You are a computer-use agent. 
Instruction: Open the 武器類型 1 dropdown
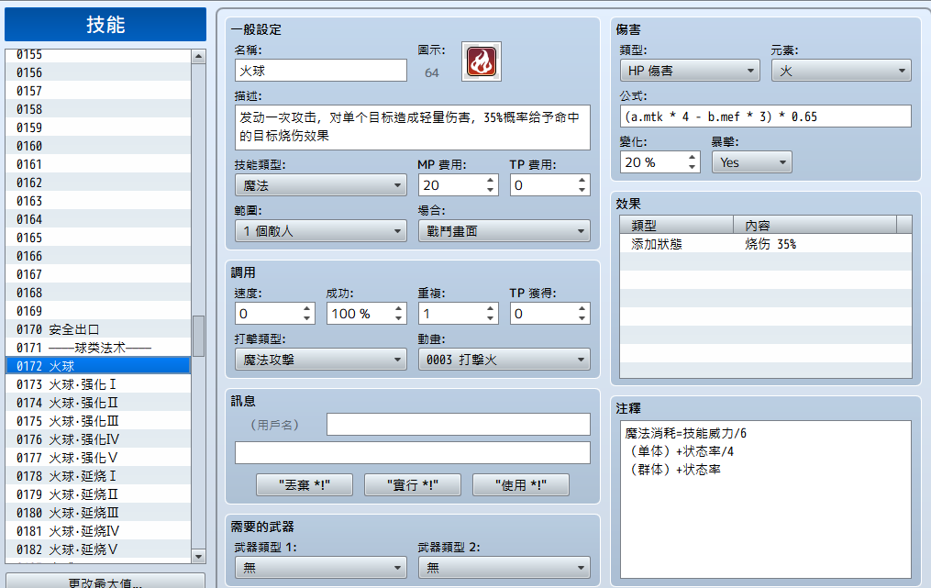(x=321, y=567)
